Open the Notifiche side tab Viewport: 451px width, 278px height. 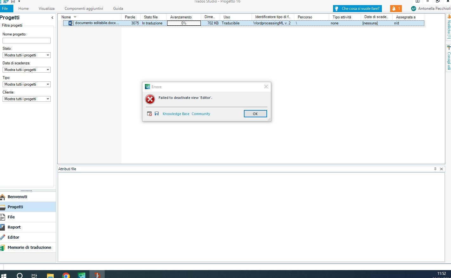click(x=448, y=27)
